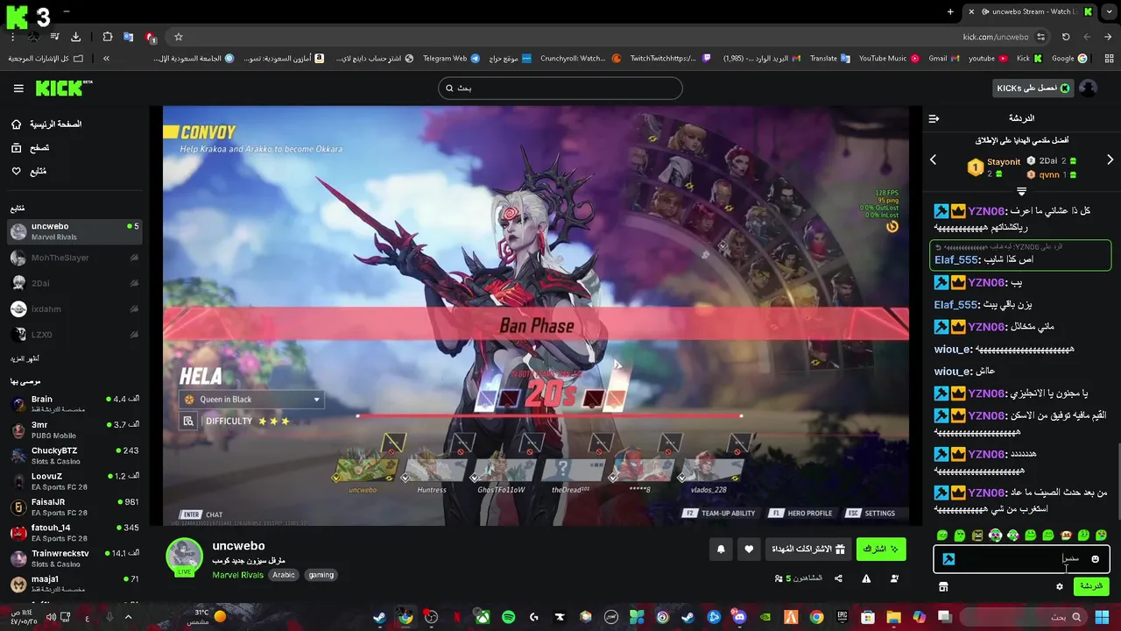Click Settings option in game overlay
1121x631 pixels.
(871, 514)
